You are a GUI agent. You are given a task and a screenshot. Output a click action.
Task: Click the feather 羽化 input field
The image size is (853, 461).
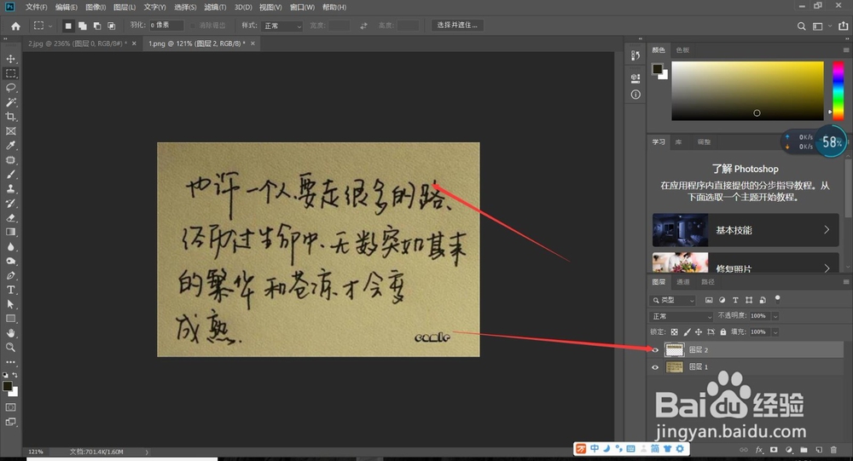(166, 26)
